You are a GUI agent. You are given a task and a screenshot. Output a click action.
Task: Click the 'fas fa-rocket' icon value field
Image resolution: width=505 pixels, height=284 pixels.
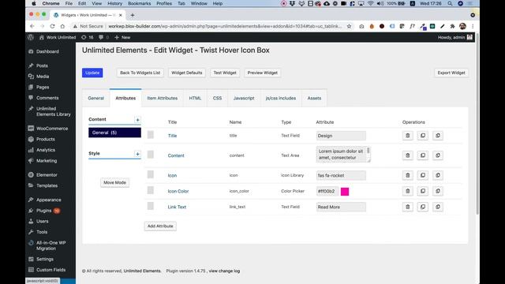341,175
